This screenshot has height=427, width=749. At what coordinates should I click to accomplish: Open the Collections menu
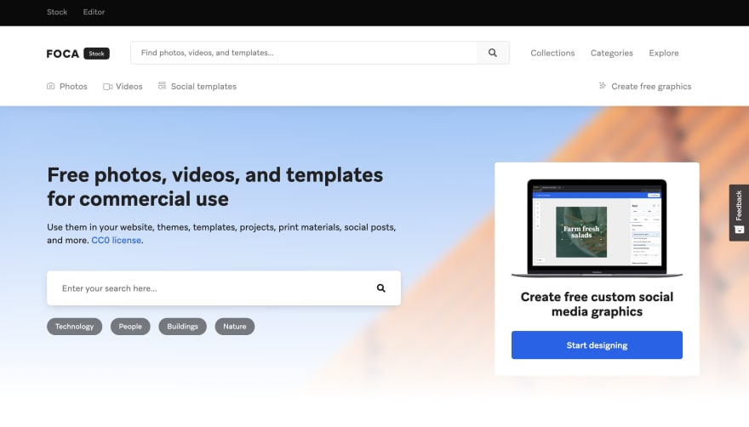click(x=552, y=53)
